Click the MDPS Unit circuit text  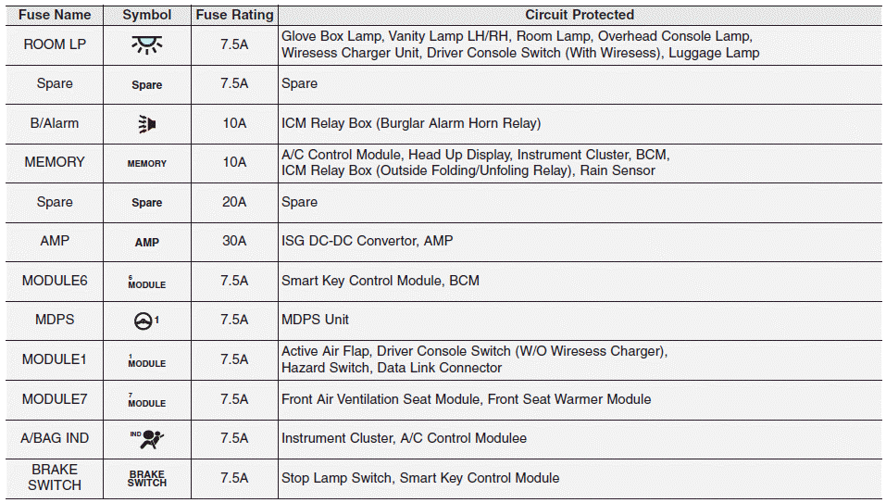pos(315,320)
